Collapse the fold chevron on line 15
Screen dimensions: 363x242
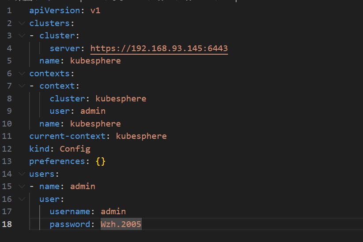pyautogui.click(x=22, y=186)
